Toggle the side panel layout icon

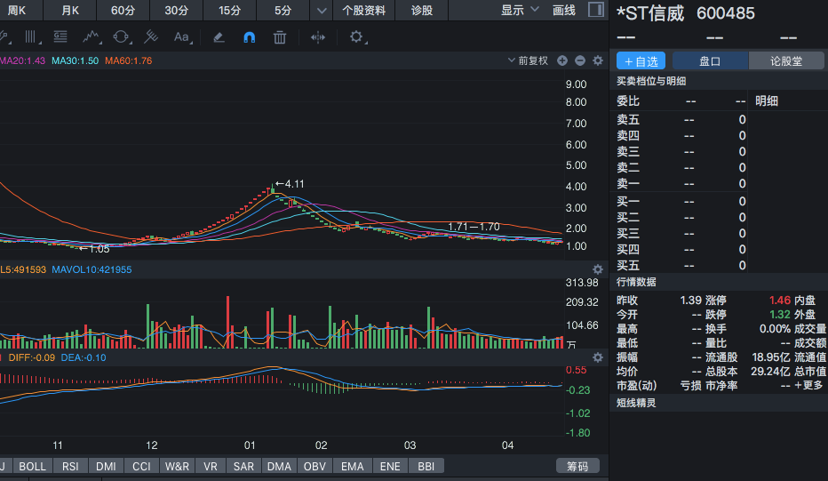click(596, 10)
